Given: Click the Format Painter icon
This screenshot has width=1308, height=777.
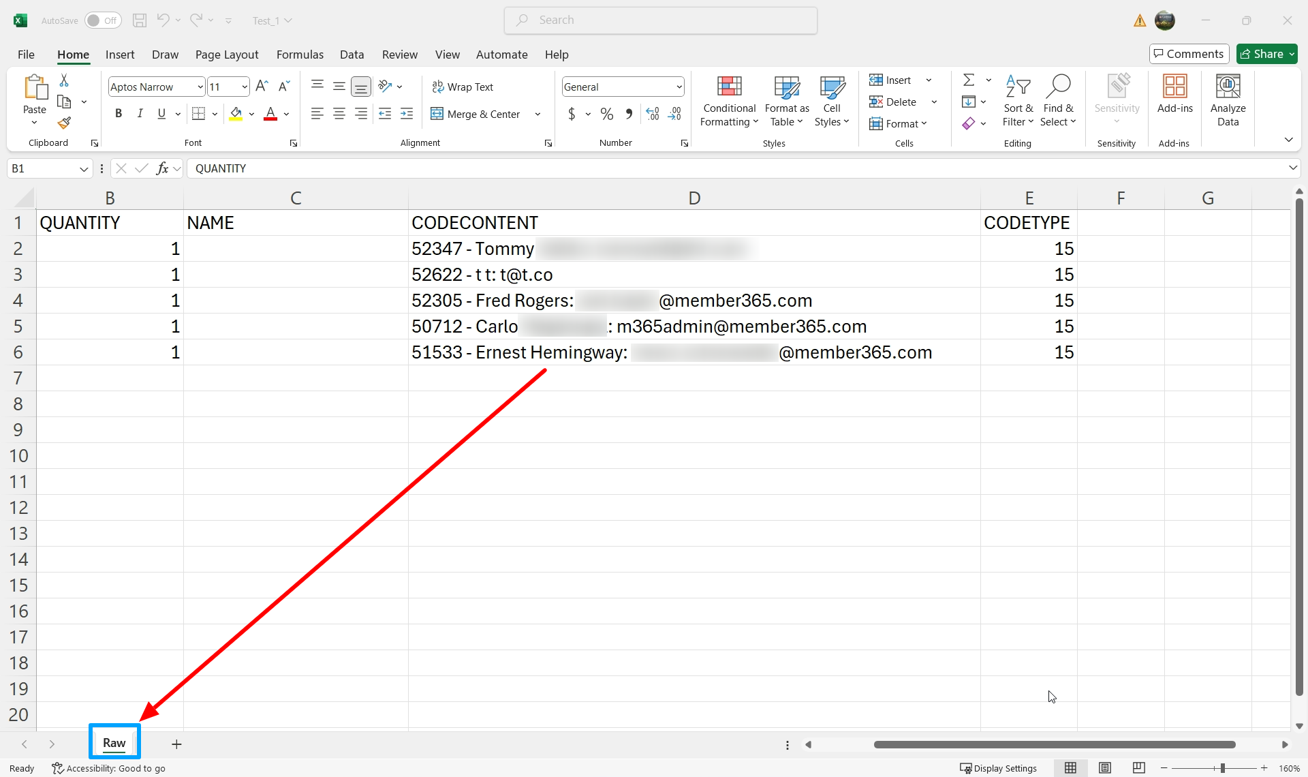Looking at the screenshot, I should click(x=64, y=123).
